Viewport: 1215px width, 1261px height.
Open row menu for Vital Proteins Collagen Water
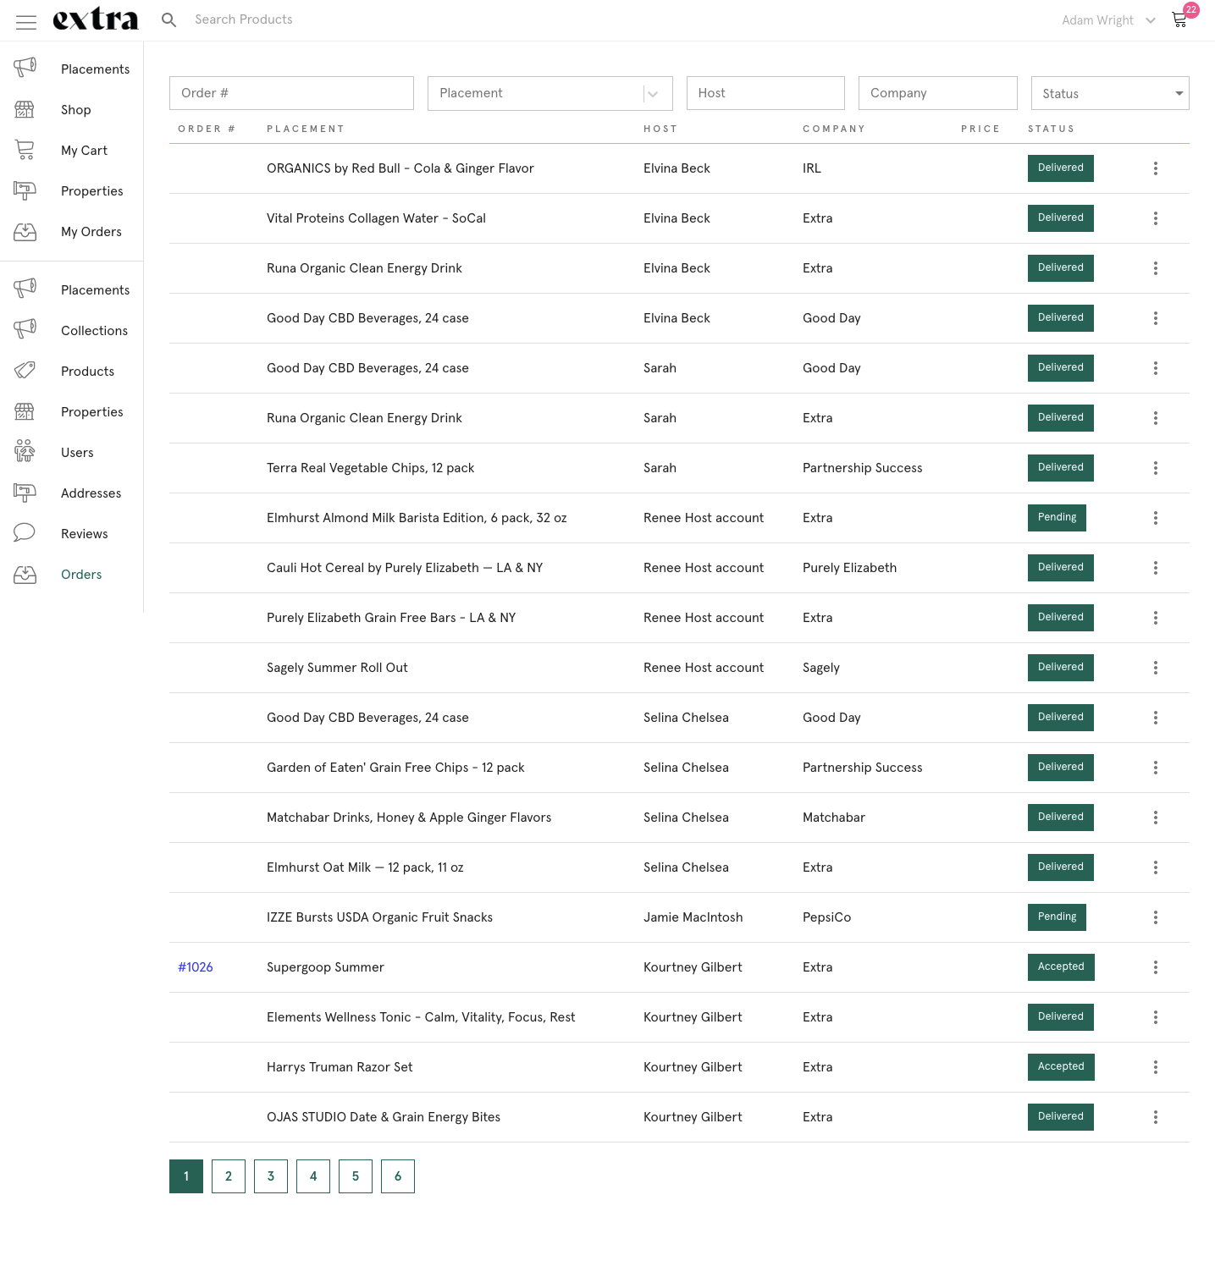pyautogui.click(x=1155, y=218)
